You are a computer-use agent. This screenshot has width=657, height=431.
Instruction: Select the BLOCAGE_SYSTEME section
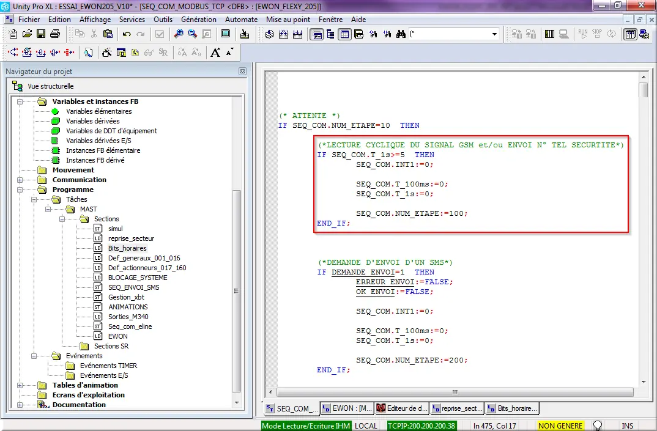pos(138,278)
